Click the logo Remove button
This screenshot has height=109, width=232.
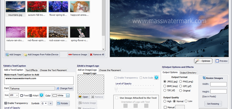coord(97,97)
